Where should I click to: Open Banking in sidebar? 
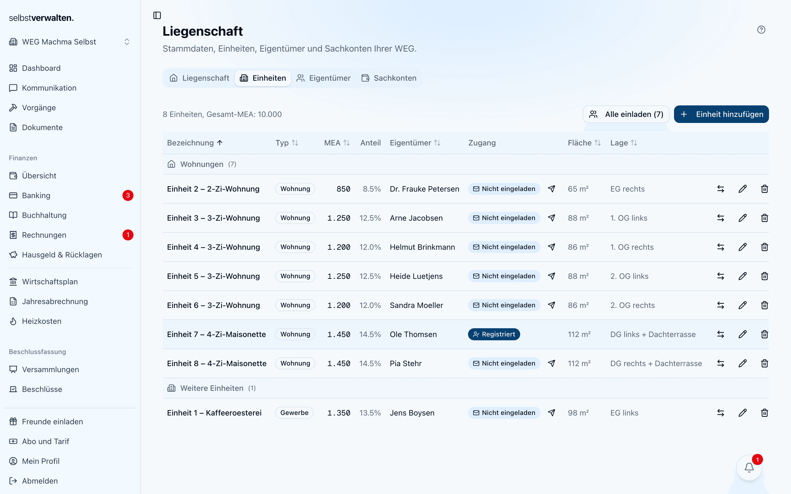(x=70, y=195)
